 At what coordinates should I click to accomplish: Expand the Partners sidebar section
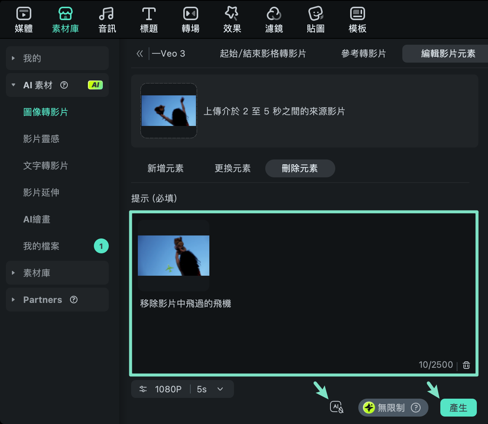tap(42, 300)
